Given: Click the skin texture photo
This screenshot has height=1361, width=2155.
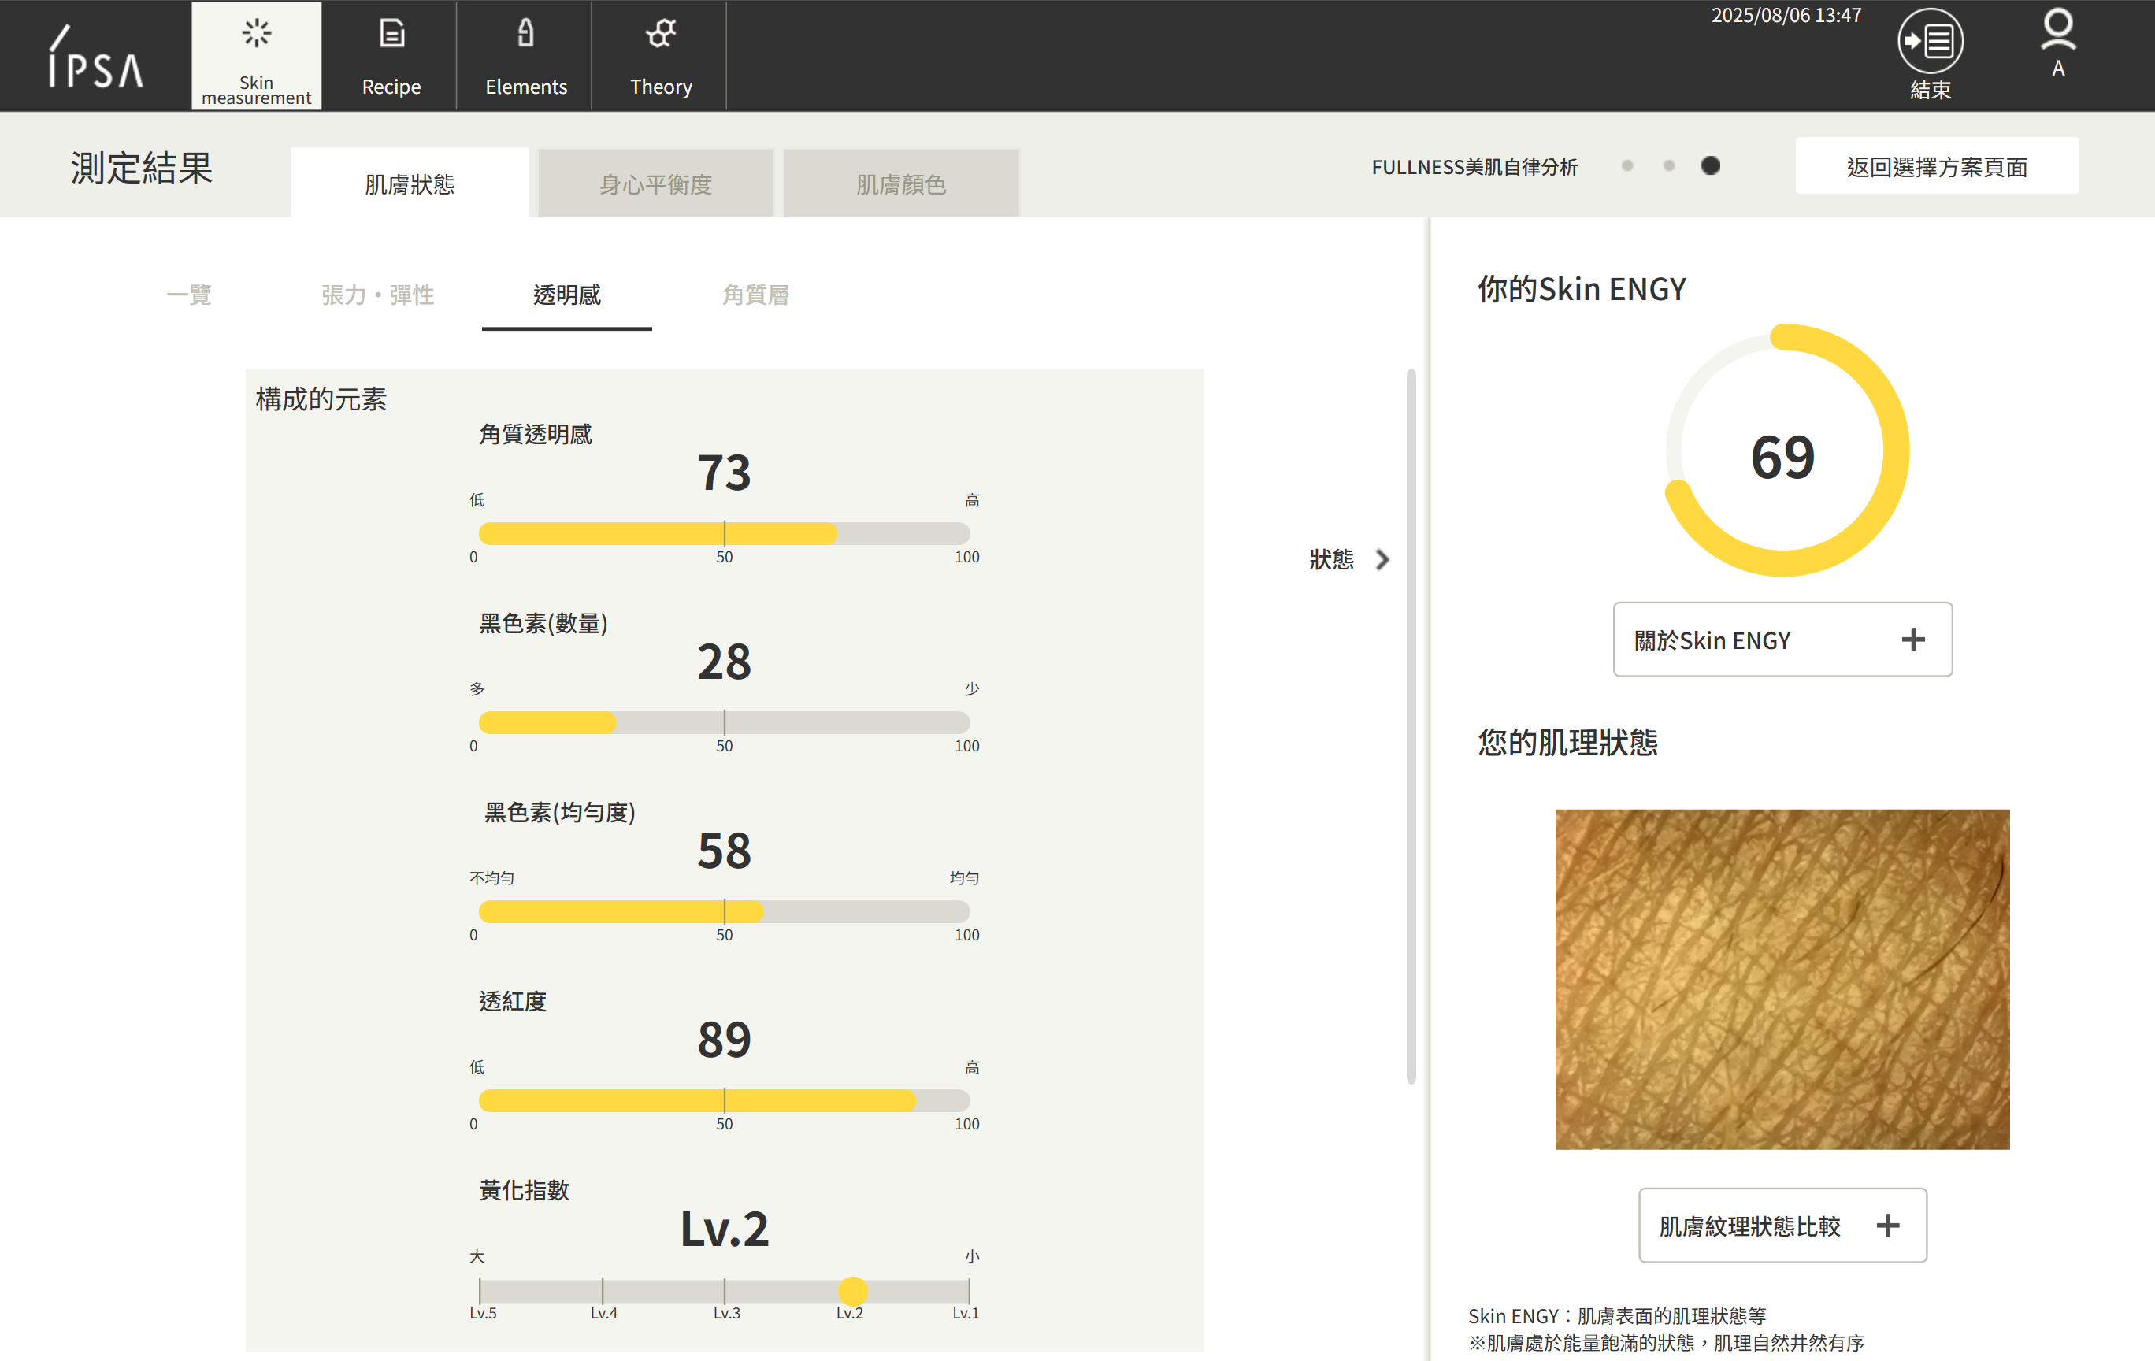Looking at the screenshot, I should click(1782, 979).
